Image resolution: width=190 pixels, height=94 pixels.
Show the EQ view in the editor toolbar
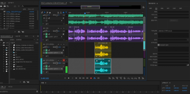coord(50,12)
